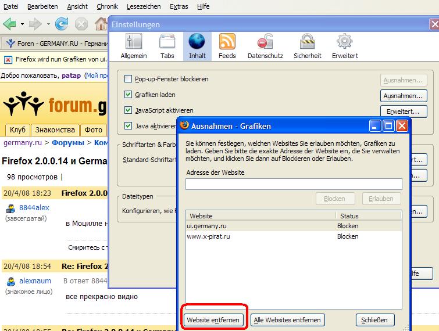Open the Клуб forum tab
The image size is (439, 331).
point(17,130)
